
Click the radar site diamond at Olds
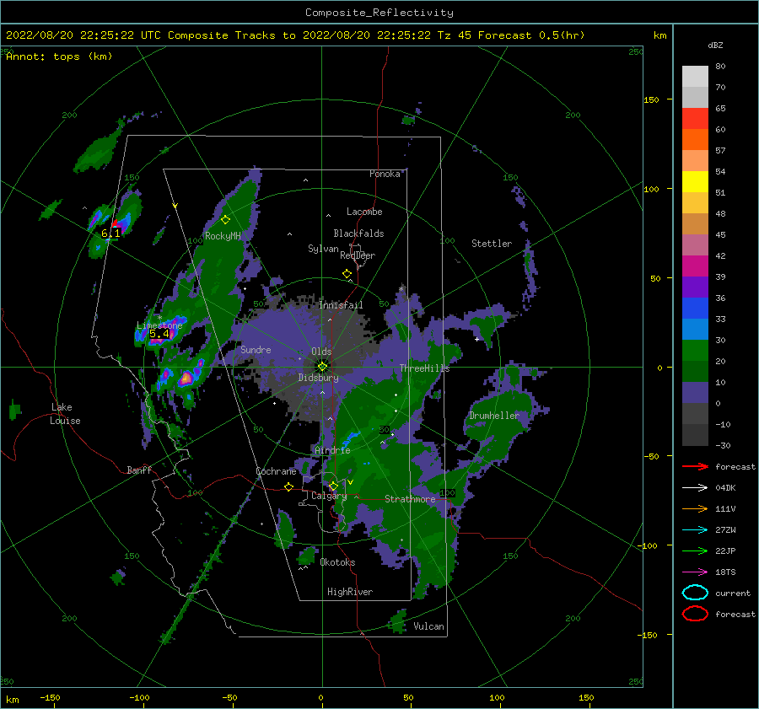click(322, 367)
